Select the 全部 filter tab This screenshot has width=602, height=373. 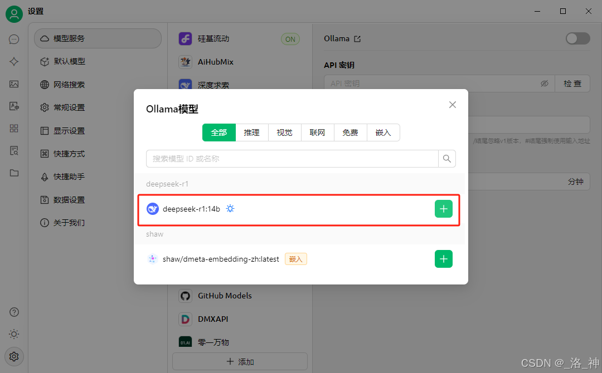(219, 132)
